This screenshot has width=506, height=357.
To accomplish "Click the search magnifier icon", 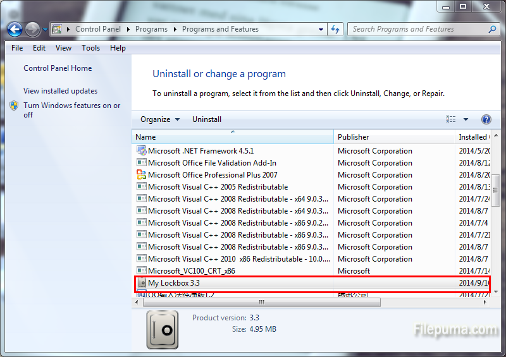I will click(492, 29).
